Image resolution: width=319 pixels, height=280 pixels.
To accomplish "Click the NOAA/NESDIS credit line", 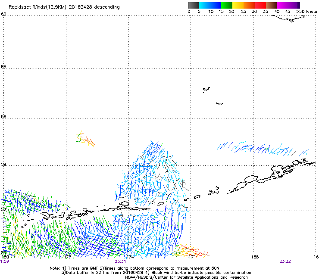I will tap(186, 277).
